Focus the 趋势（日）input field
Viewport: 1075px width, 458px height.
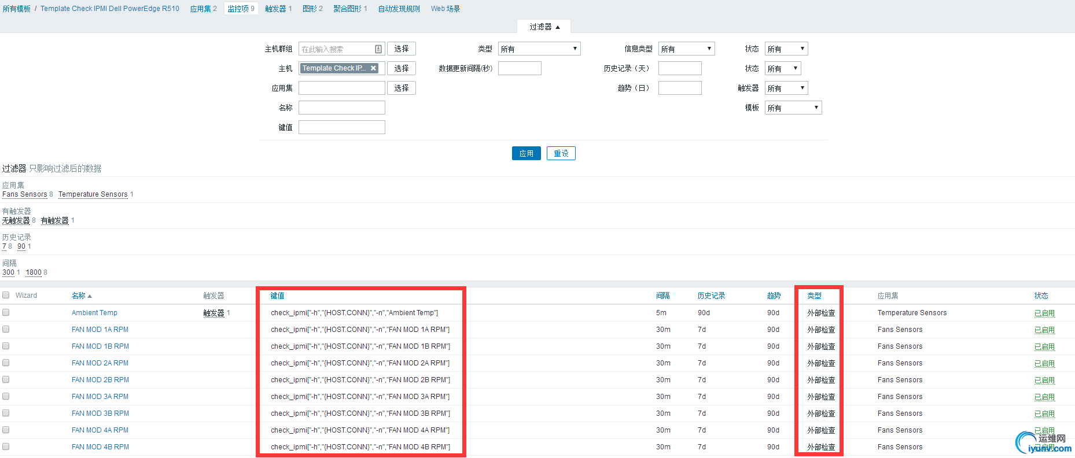coord(680,88)
